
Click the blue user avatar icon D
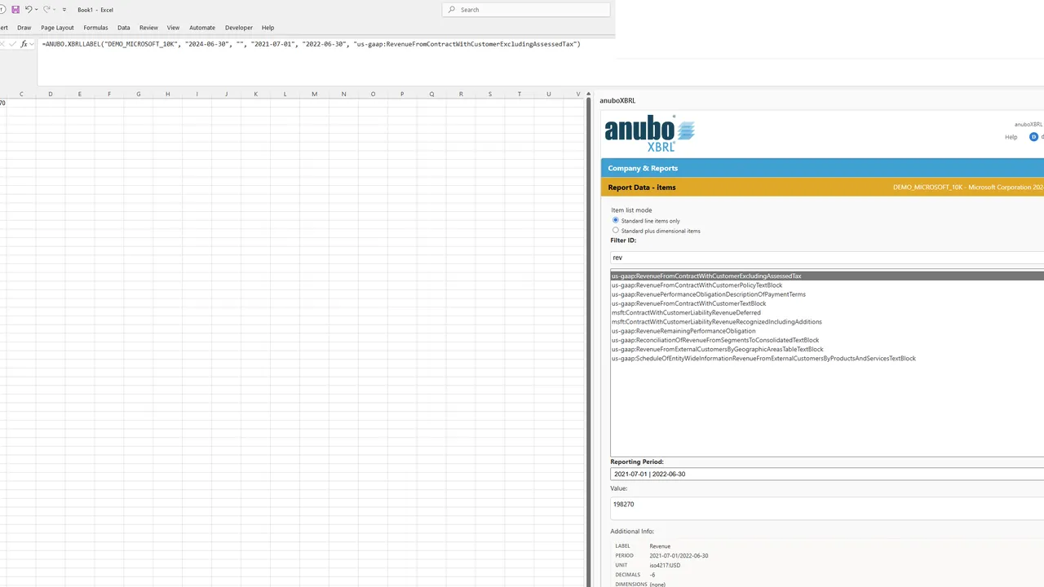pos(1033,137)
